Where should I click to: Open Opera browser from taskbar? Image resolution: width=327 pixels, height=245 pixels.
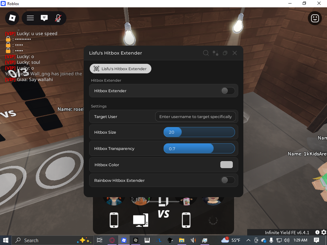[x=112, y=240]
